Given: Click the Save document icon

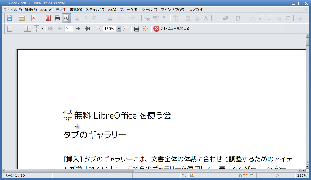Looking at the screenshot, I should click(34, 18).
